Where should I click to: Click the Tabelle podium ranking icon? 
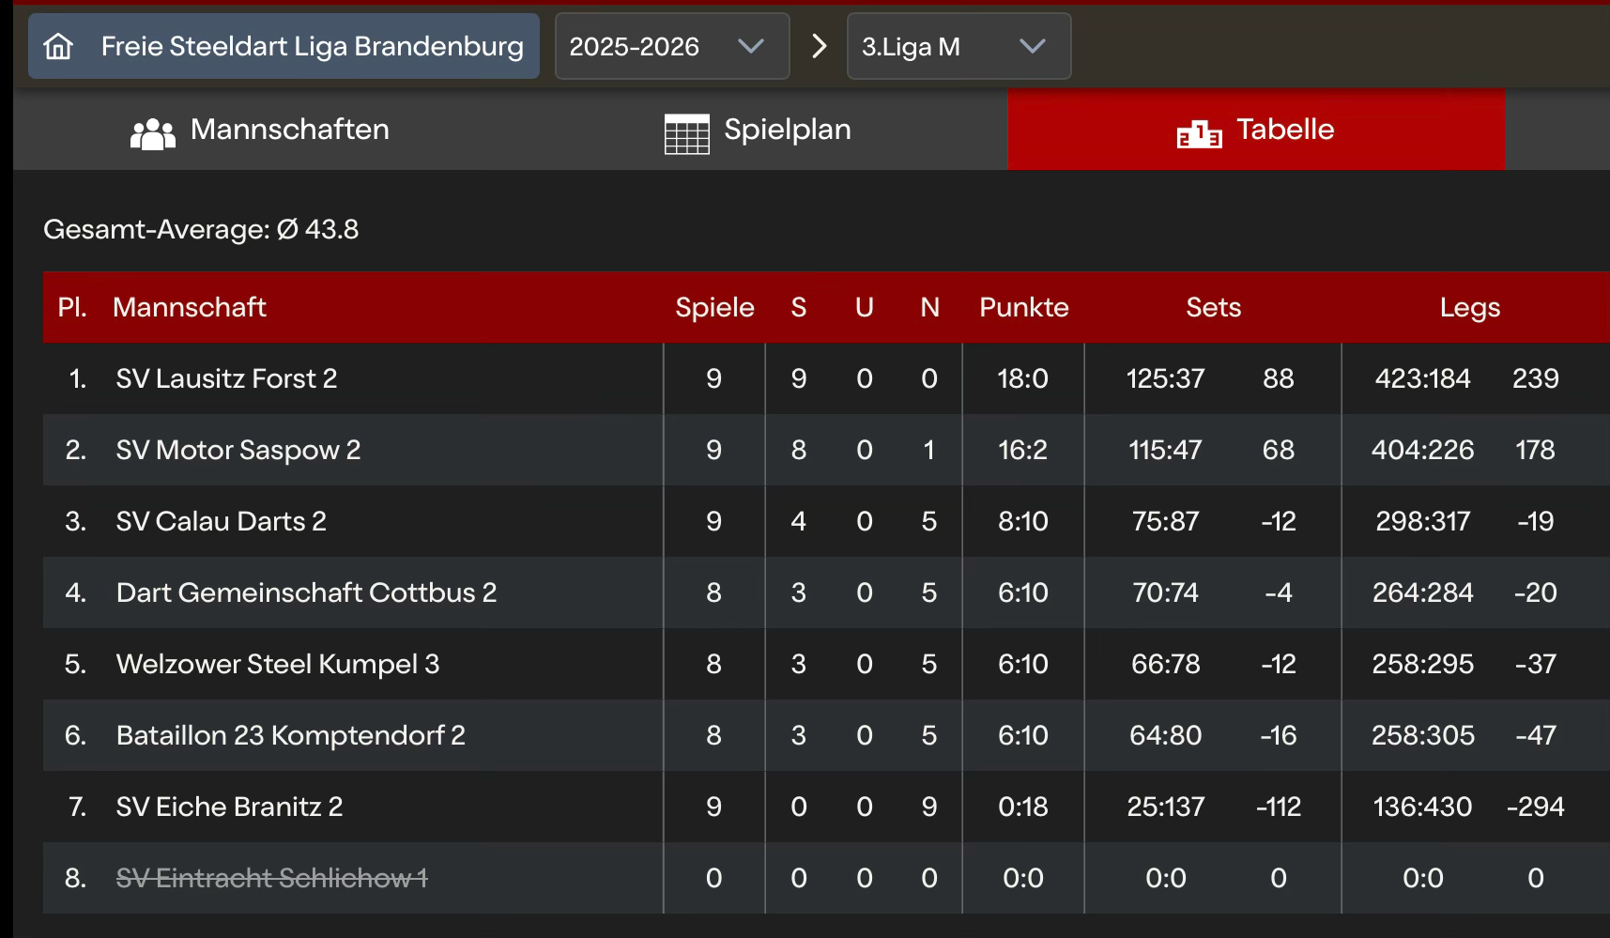click(1199, 134)
